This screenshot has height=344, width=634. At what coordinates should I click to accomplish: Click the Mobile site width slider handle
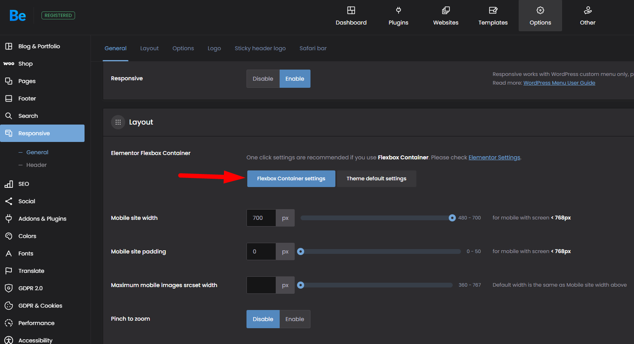(452, 218)
